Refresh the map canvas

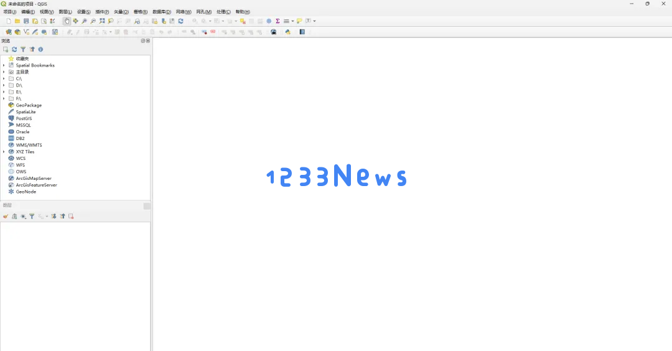(x=181, y=21)
